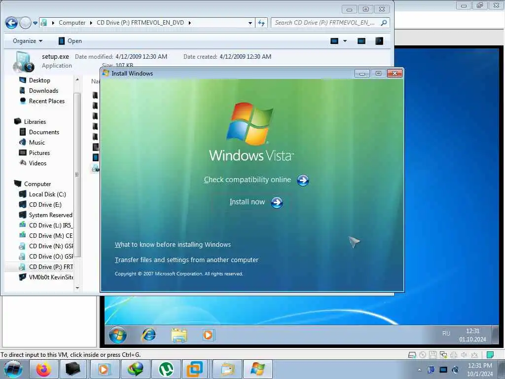Image resolution: width=505 pixels, height=379 pixels.
Task: Open uTorrent on the host taskbar
Action: tap(166, 369)
